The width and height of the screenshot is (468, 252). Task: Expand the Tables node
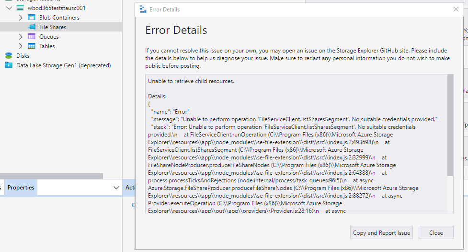coord(20,46)
